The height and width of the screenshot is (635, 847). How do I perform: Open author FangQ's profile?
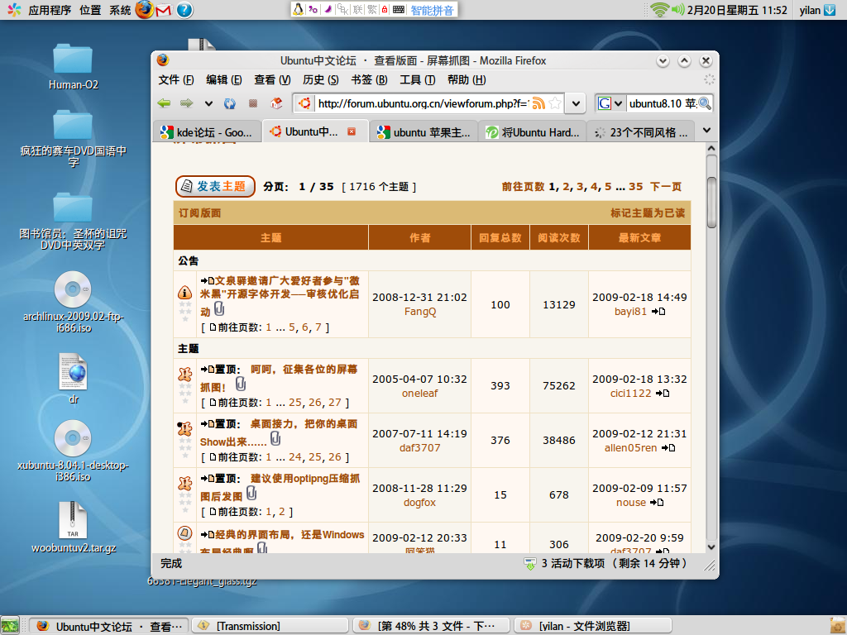coord(420,312)
